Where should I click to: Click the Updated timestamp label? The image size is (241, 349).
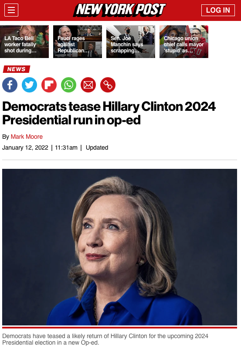pyautogui.click(x=97, y=147)
